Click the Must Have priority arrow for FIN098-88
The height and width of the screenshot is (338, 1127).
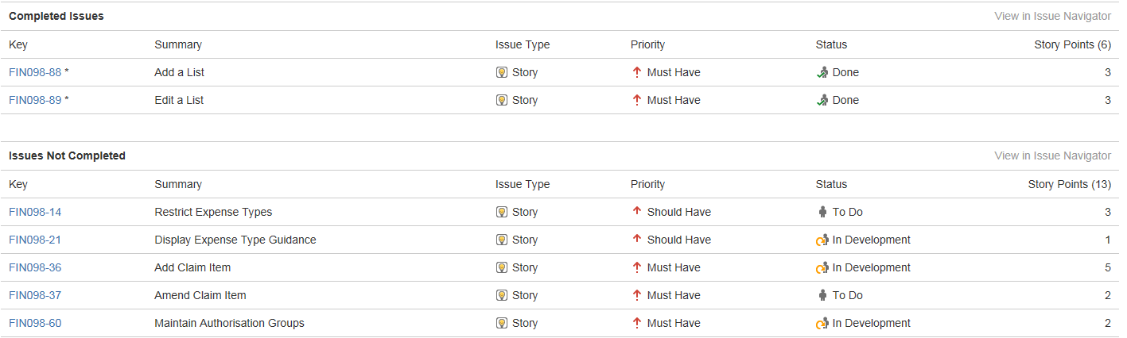point(636,72)
